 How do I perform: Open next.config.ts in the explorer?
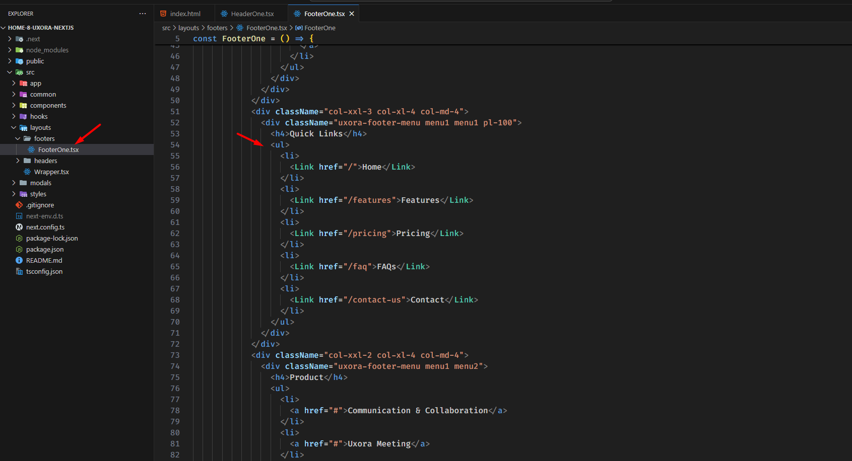pos(45,227)
